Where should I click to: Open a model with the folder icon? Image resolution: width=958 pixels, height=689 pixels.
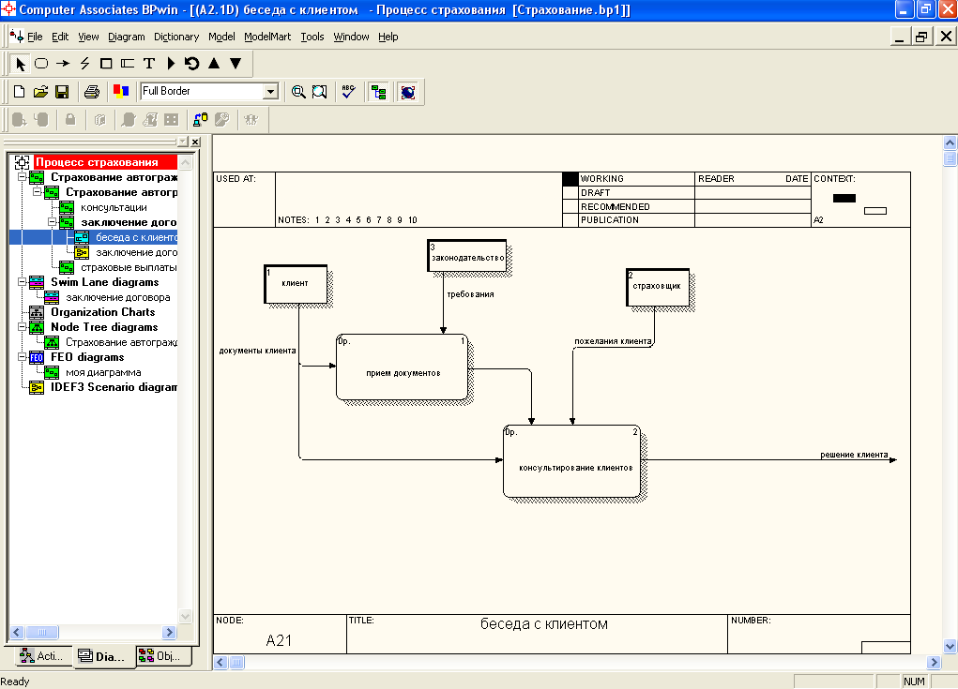click(x=40, y=92)
